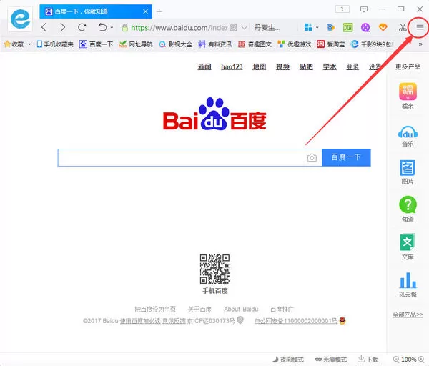Viewport: 429px width, 366px height.
Task: Reload the current page
Action: [82, 27]
